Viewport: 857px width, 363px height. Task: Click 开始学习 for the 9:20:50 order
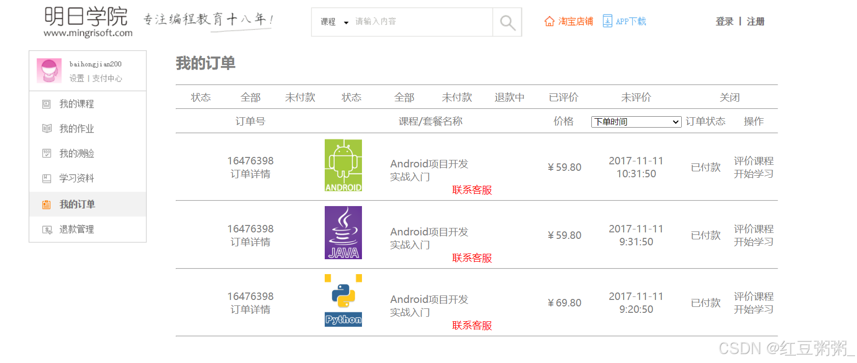pyautogui.click(x=754, y=309)
